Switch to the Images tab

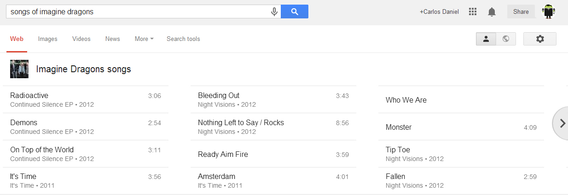click(48, 39)
